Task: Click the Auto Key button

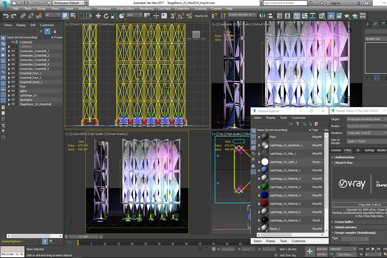Action: point(322,249)
